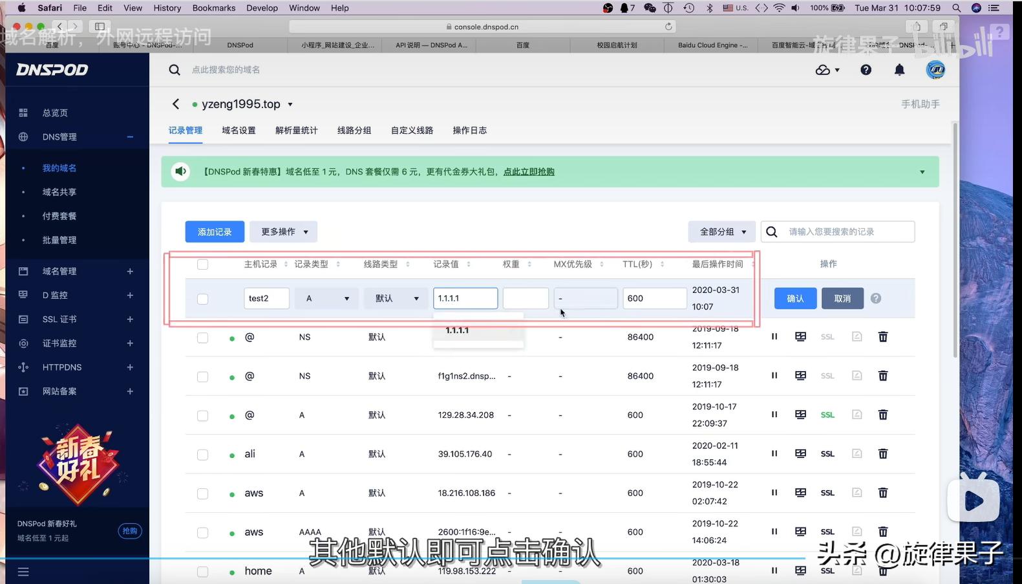1022x584 pixels.
Task: Focus the 记录值 input field 1.1.1.1
Action: [465, 298]
